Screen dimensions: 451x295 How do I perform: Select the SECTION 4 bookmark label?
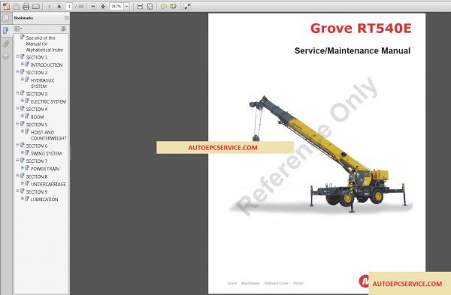click(x=37, y=109)
